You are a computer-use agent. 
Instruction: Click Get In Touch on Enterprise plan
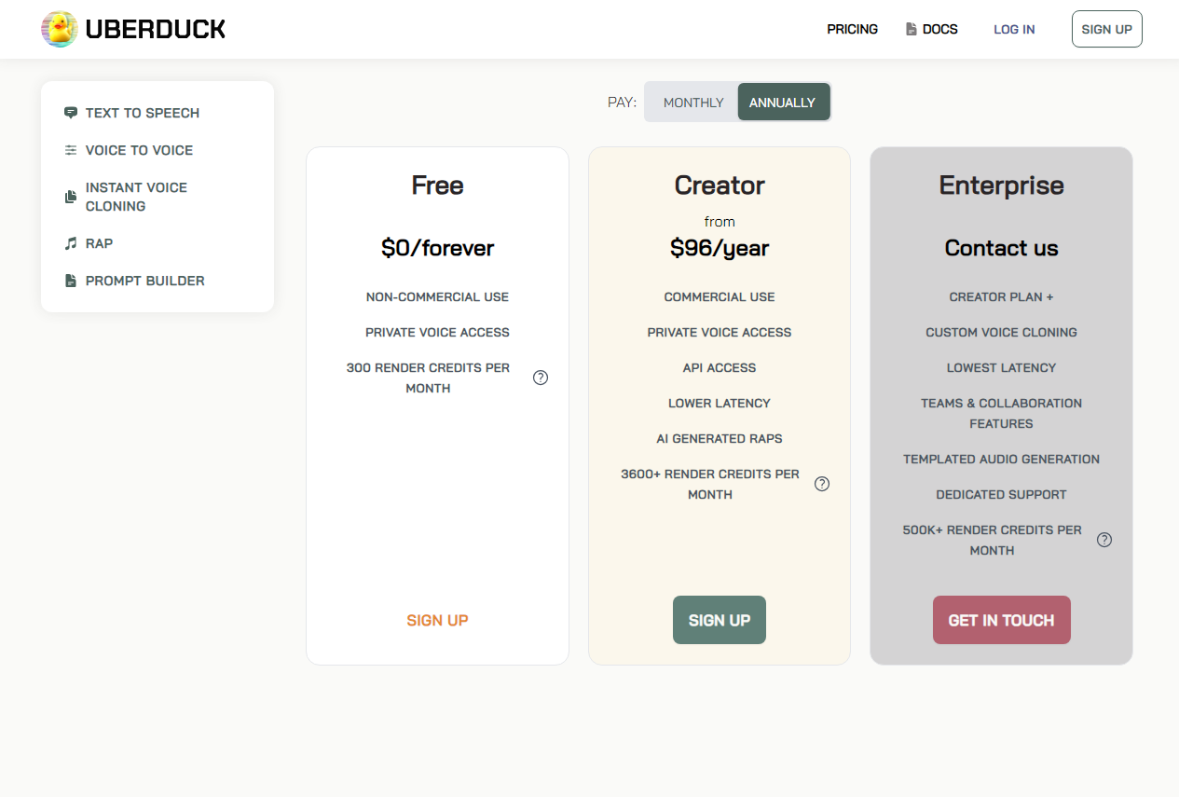pos(1002,620)
